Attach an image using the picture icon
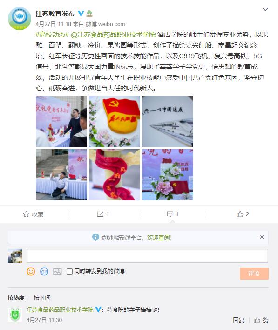 [57, 271]
